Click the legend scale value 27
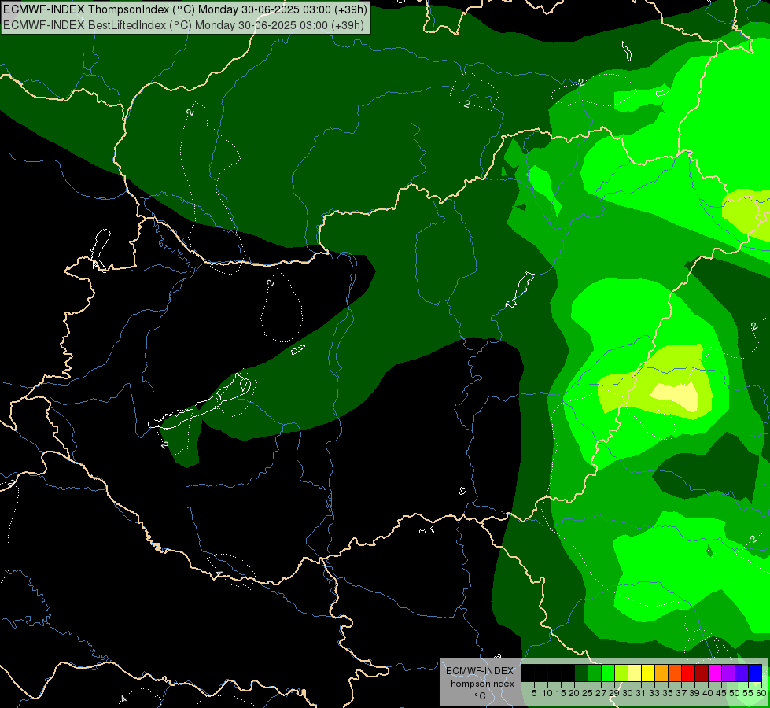This screenshot has height=708, width=770. (601, 693)
